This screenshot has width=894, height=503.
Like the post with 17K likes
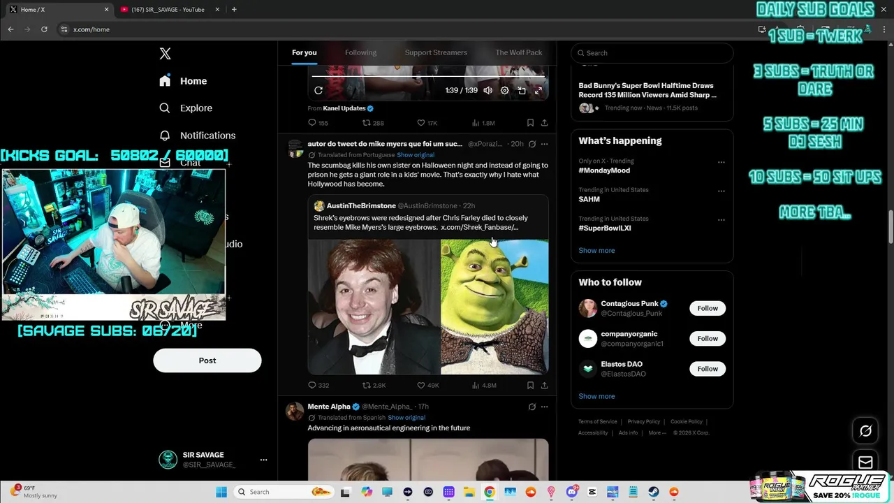[x=427, y=123]
